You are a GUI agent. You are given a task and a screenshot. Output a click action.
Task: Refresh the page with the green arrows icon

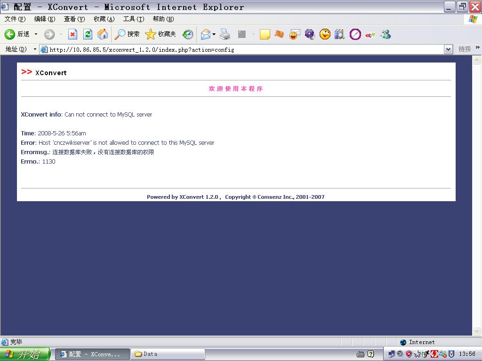88,34
